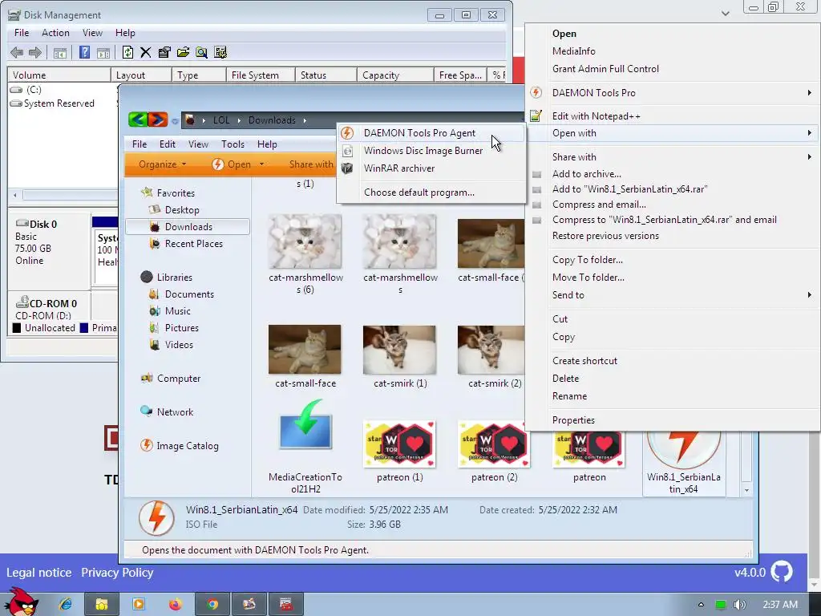
Task: Click the clock showing 2:37 AM
Action: point(780,605)
